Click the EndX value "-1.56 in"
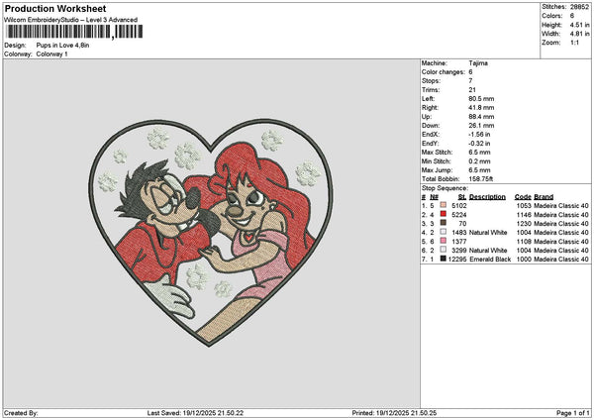The height and width of the screenshot is (420, 594). [x=479, y=135]
